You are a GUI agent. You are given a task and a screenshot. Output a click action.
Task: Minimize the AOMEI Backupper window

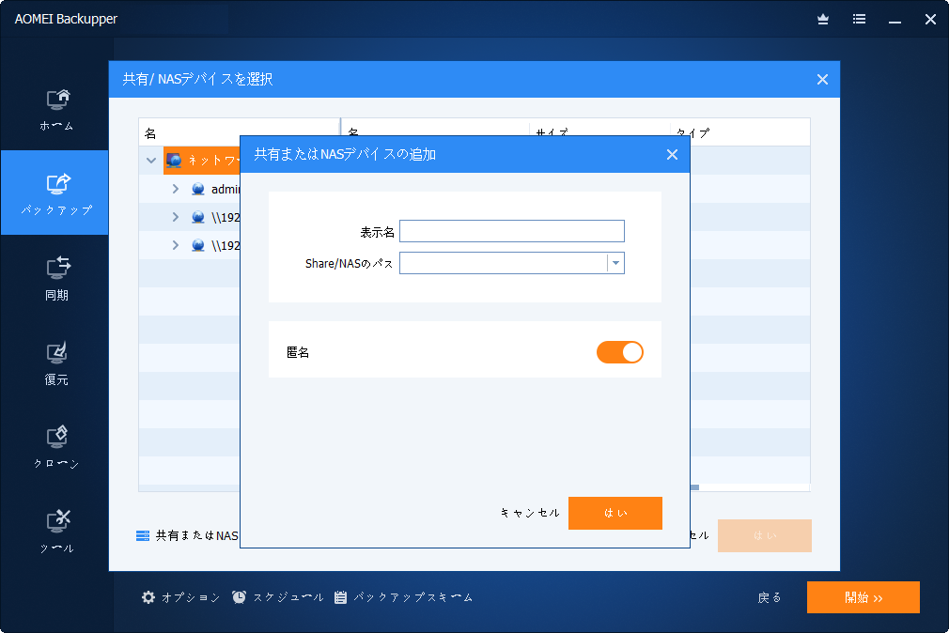(x=895, y=21)
